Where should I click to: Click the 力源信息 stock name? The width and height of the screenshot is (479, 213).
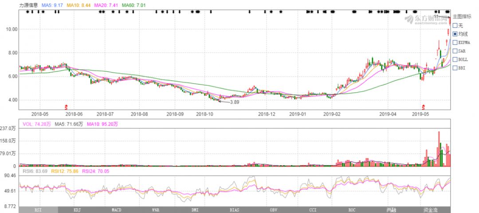28,5
